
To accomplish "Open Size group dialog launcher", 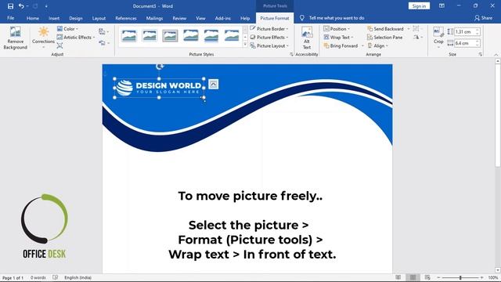I will pos(480,55).
